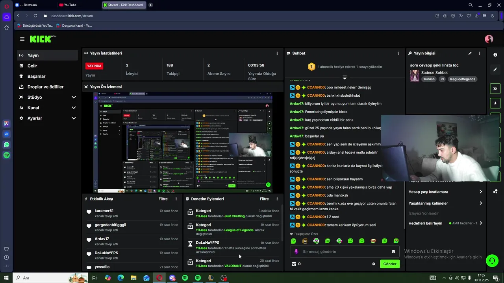Click the Sadece Sohbet category thumbnail

414,76
